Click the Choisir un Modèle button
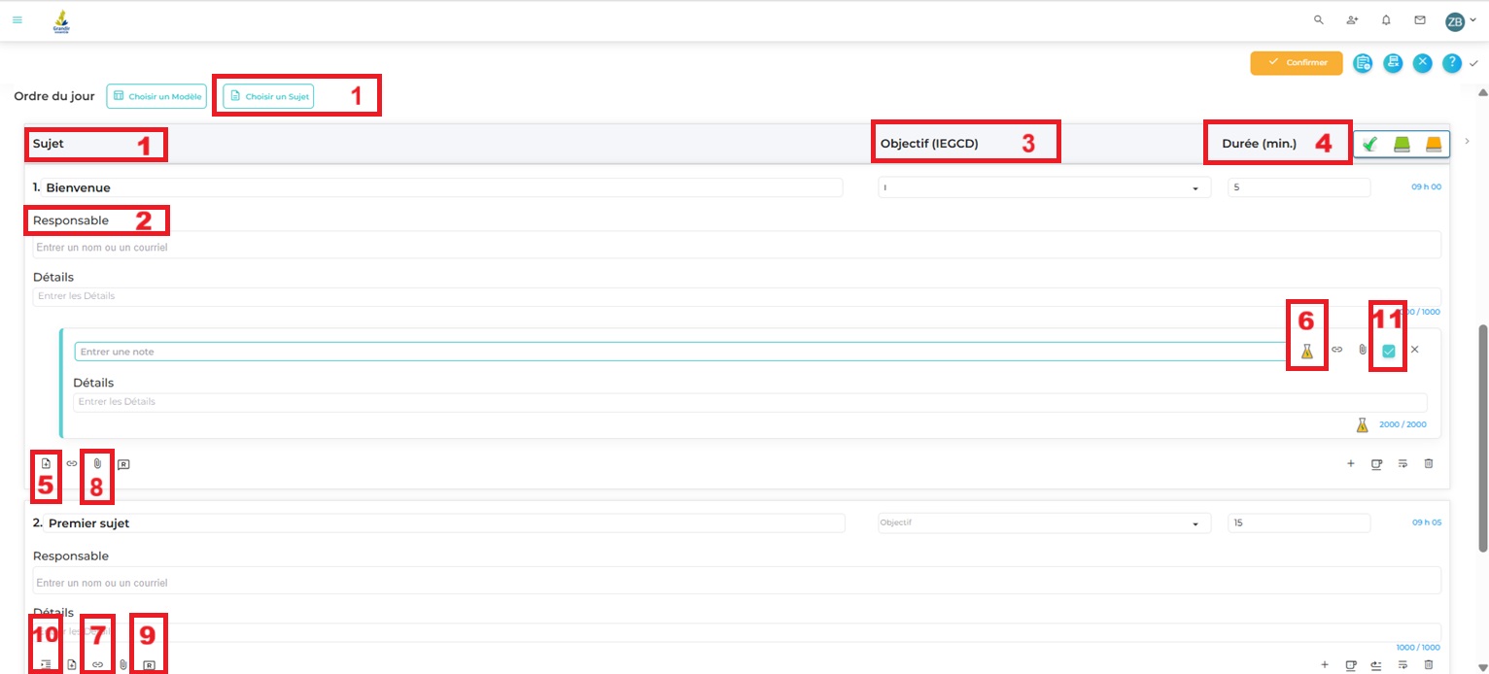The width and height of the screenshot is (1489, 674). pyautogui.click(x=156, y=96)
